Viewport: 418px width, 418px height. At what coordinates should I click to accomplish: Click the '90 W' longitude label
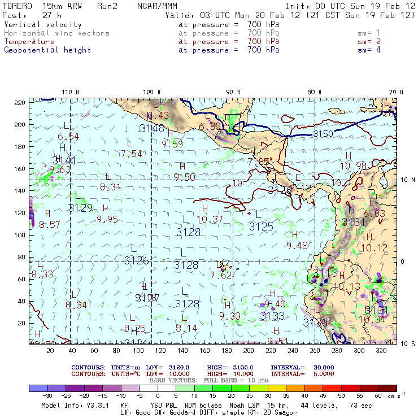[x=233, y=92]
